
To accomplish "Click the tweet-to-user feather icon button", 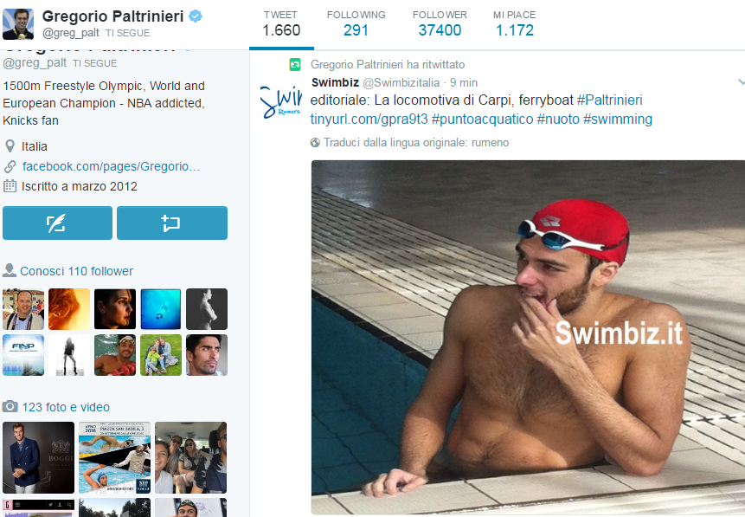I will pyautogui.click(x=57, y=223).
